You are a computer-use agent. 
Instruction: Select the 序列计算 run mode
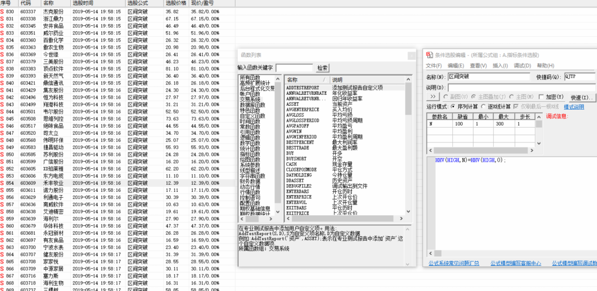(x=465, y=107)
